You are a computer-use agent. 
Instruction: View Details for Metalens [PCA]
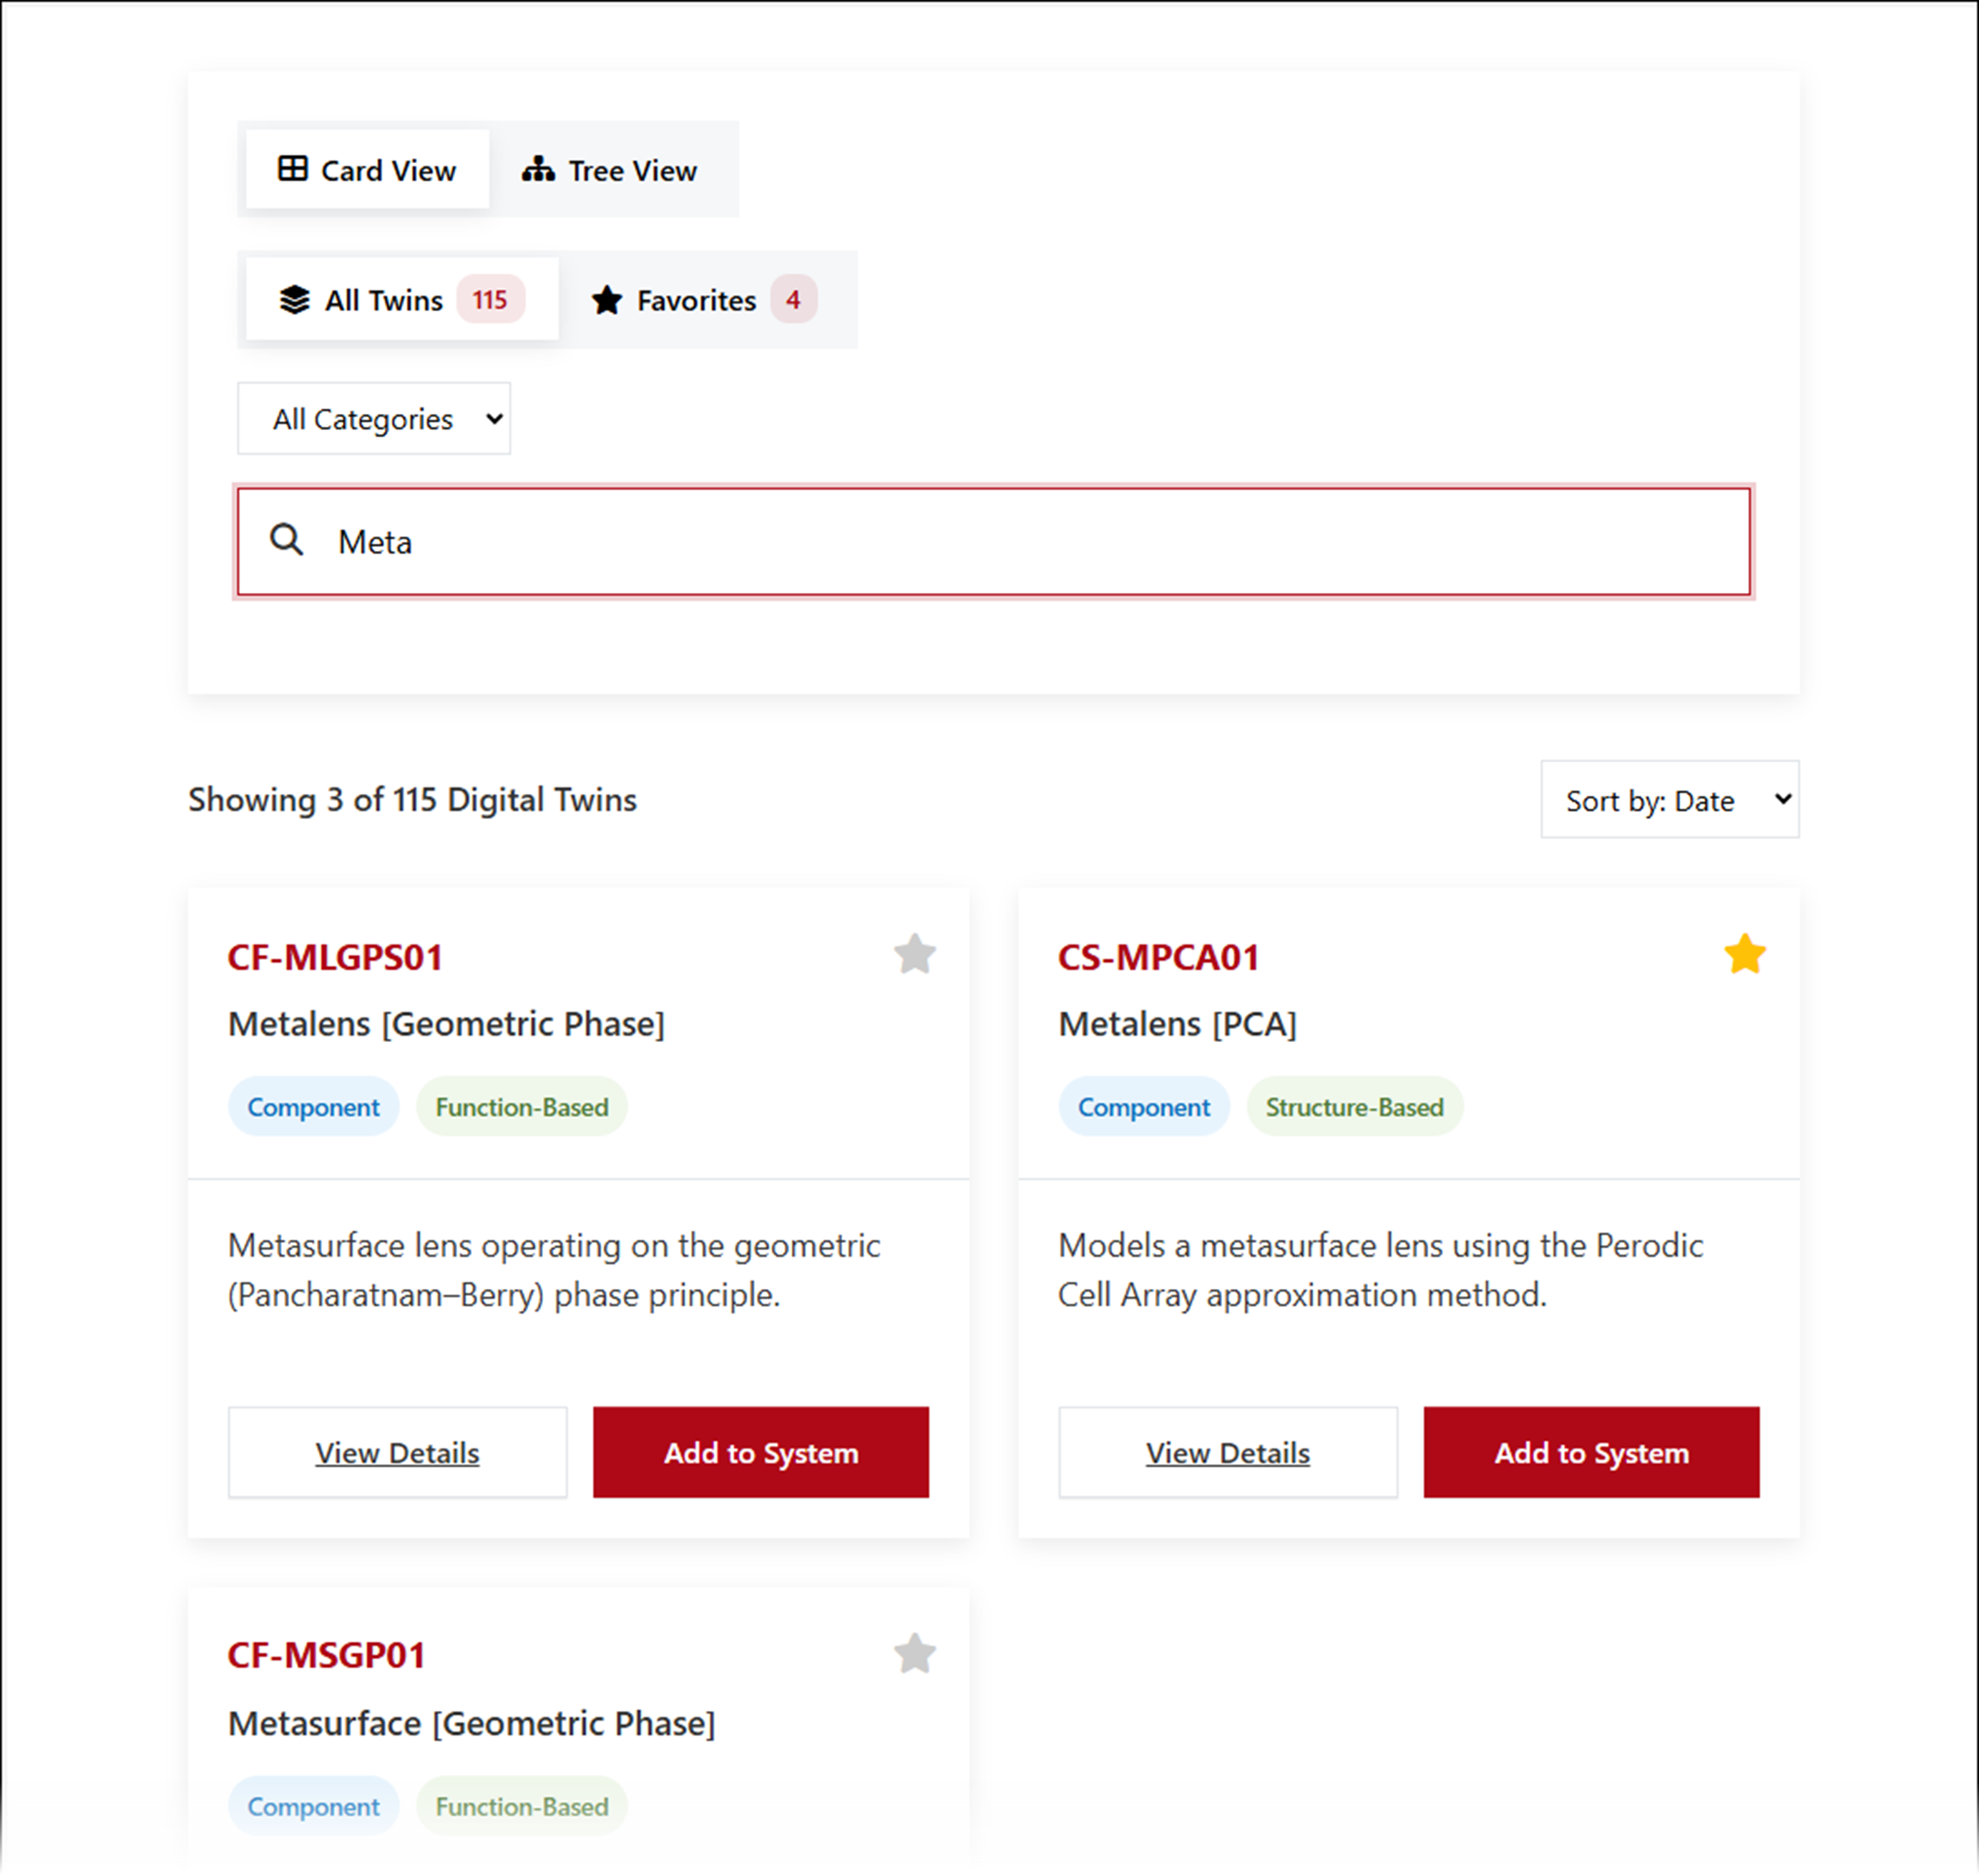1228,1452
